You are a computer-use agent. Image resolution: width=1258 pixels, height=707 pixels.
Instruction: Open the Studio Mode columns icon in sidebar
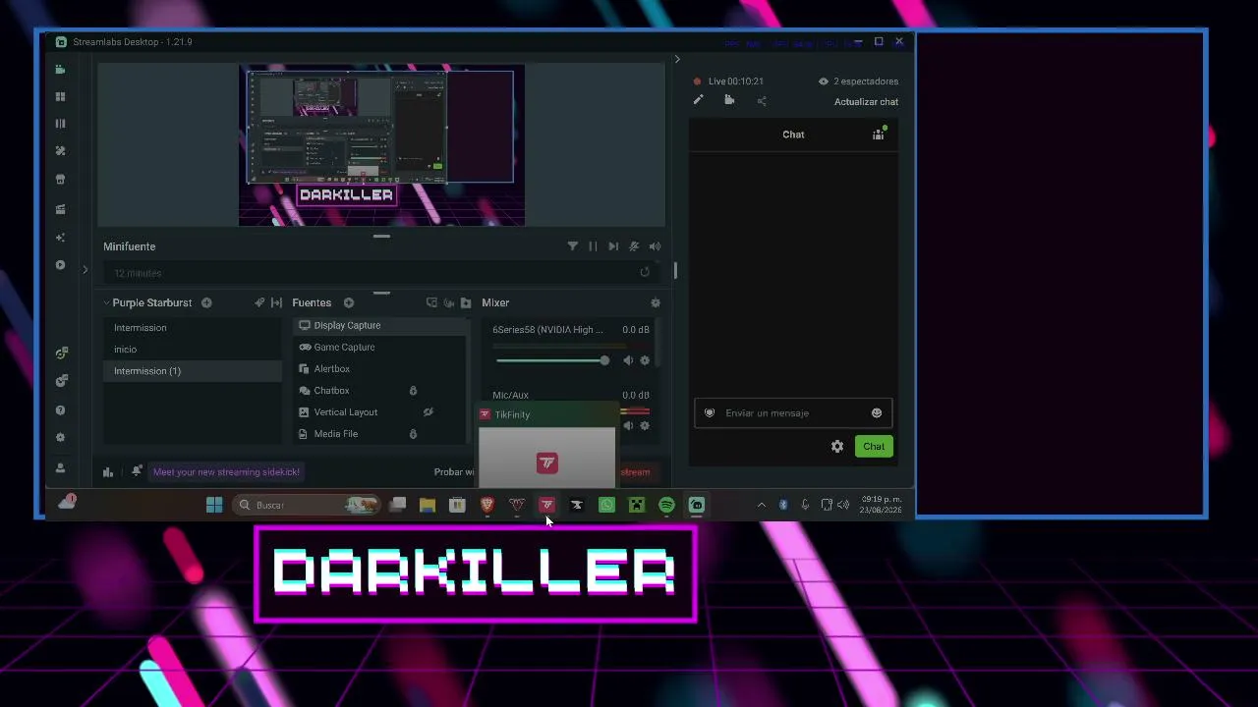pos(61,124)
